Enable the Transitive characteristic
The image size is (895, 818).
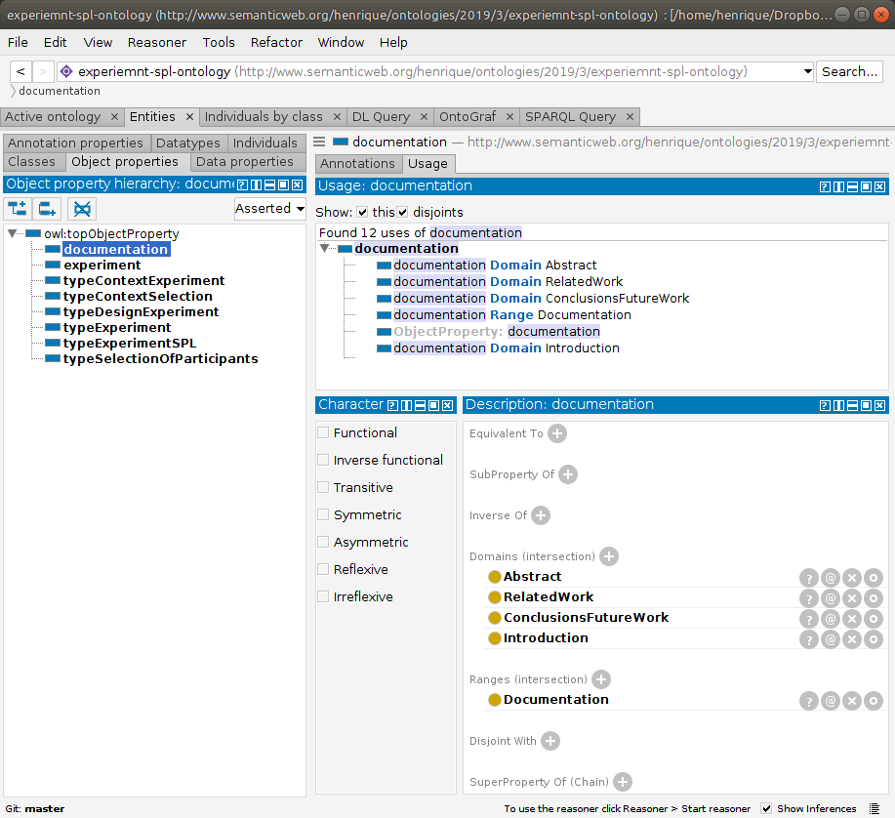coord(323,487)
